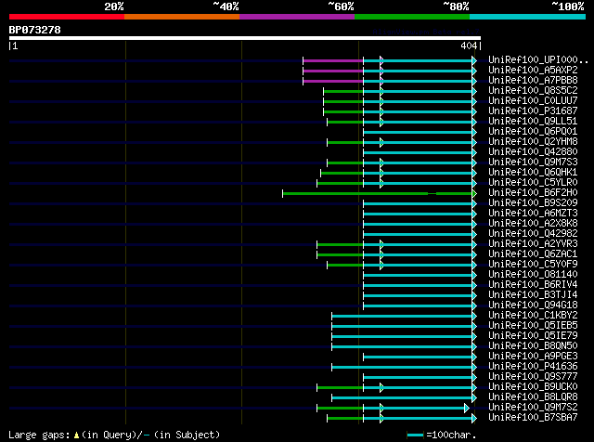Click the UniRef100_Q5IE79 label
594x442 pixels.
pos(533,336)
